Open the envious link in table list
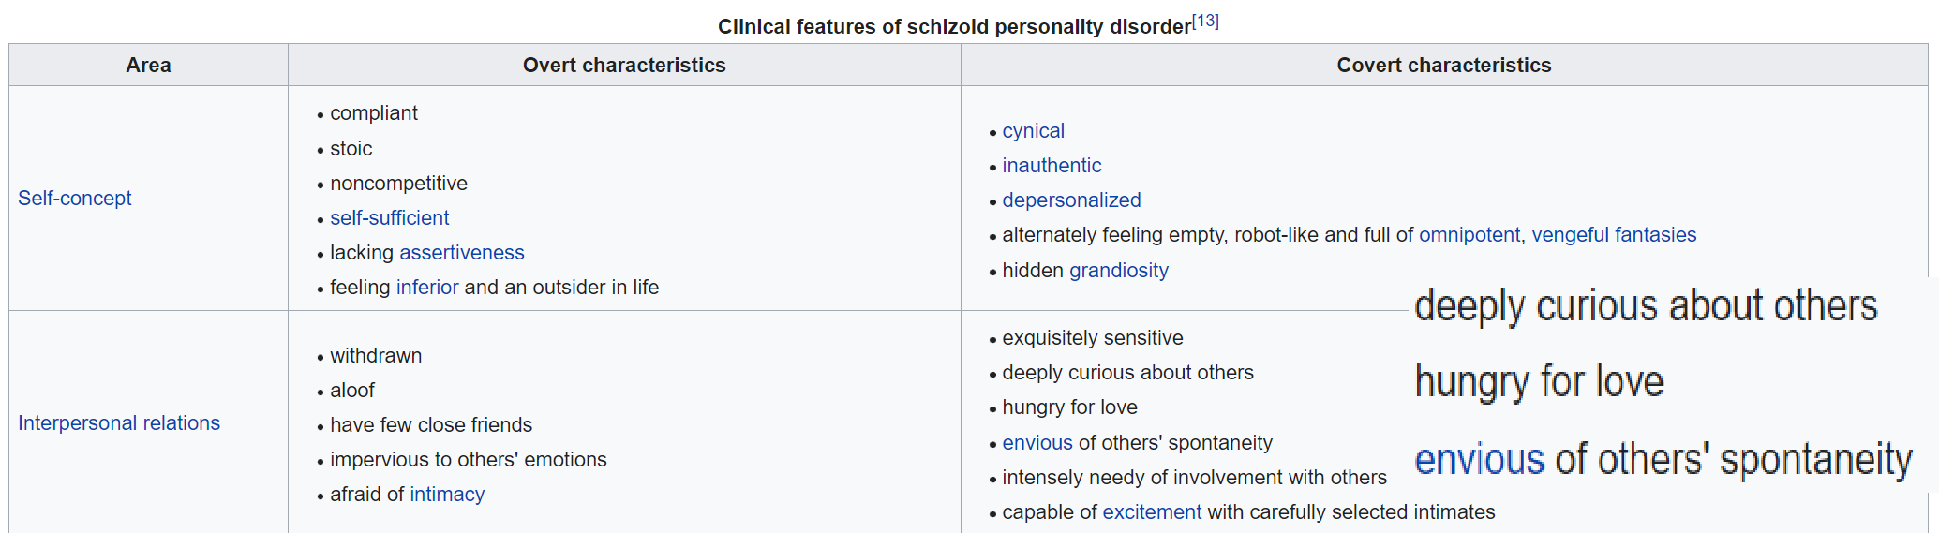 coord(1037,443)
